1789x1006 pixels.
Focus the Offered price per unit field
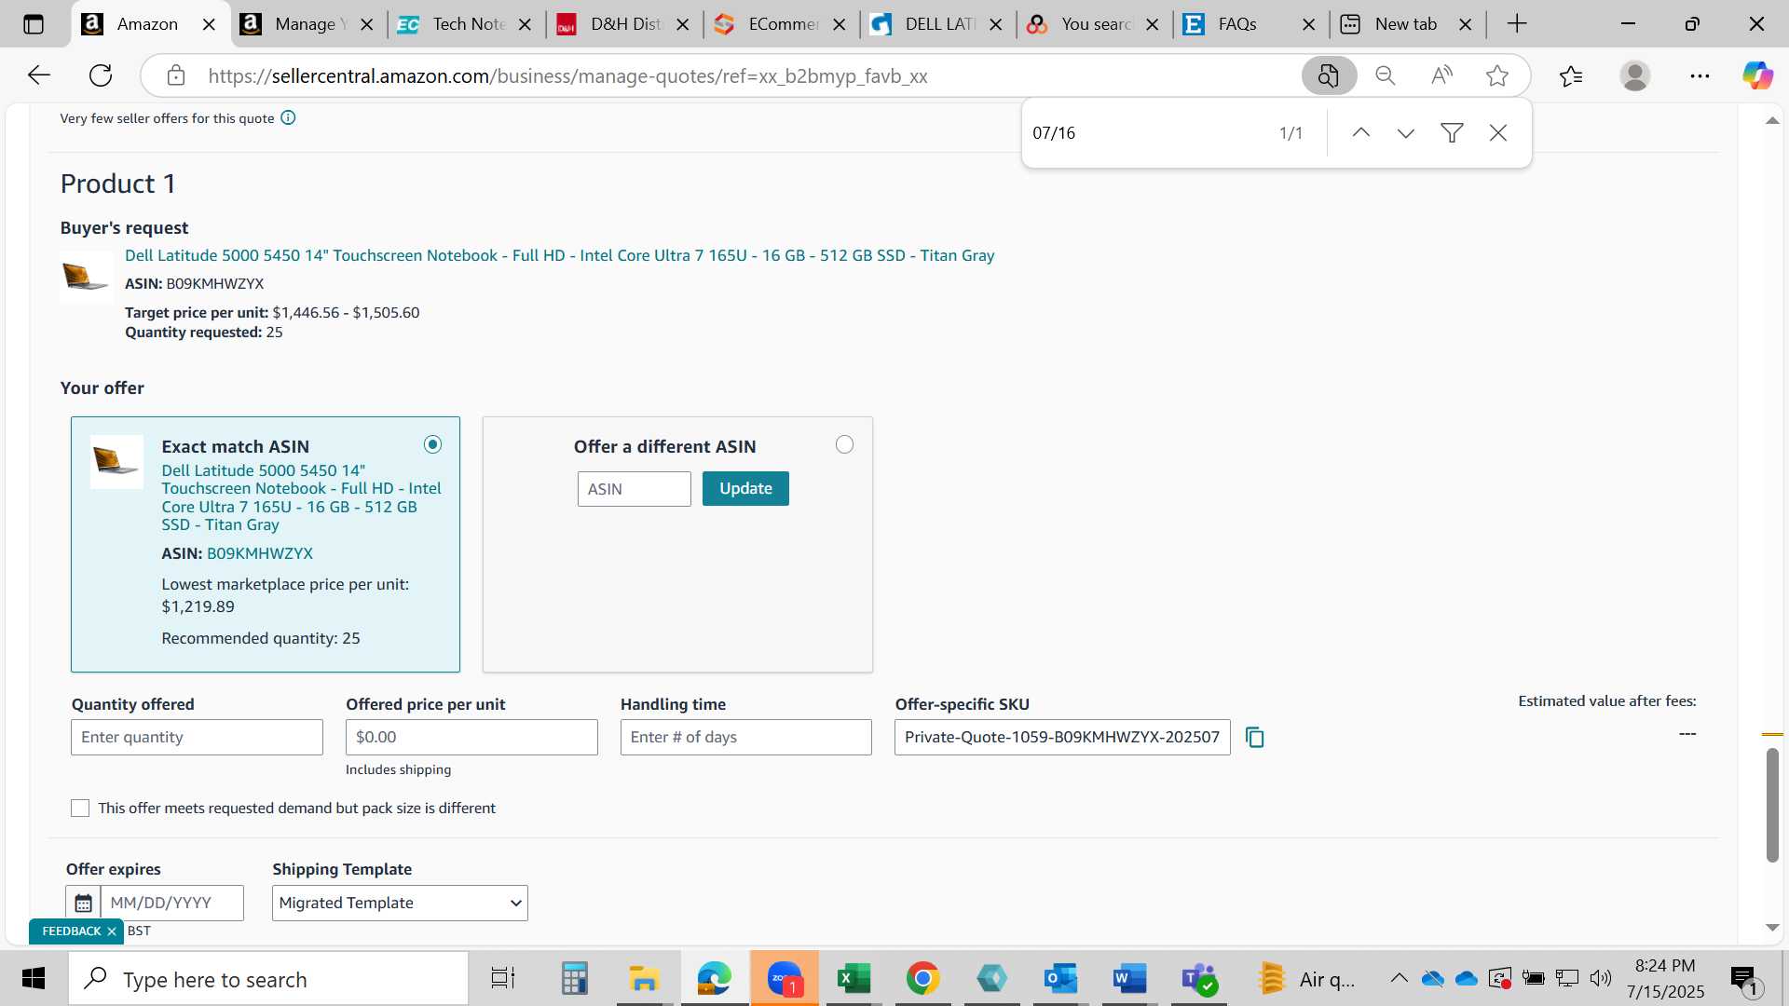tap(471, 738)
